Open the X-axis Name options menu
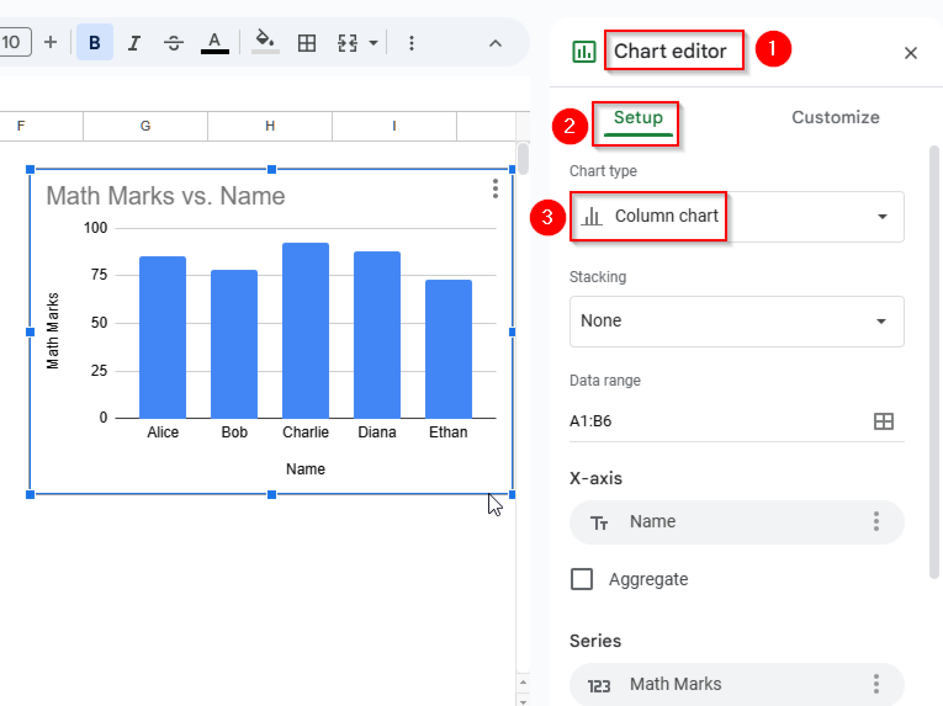The height and width of the screenshot is (706, 943). click(876, 522)
